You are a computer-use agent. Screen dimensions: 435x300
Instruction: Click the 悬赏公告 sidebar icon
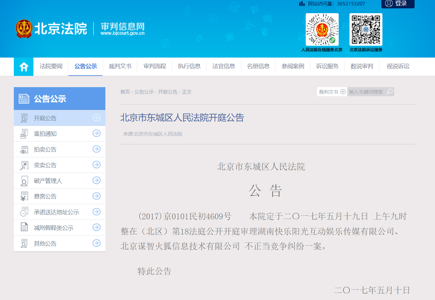[24, 196]
